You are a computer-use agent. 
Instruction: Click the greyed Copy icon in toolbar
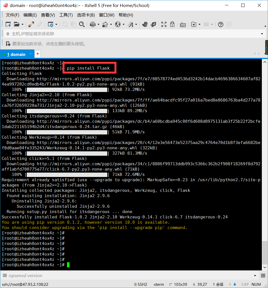click(x=65, y=24)
